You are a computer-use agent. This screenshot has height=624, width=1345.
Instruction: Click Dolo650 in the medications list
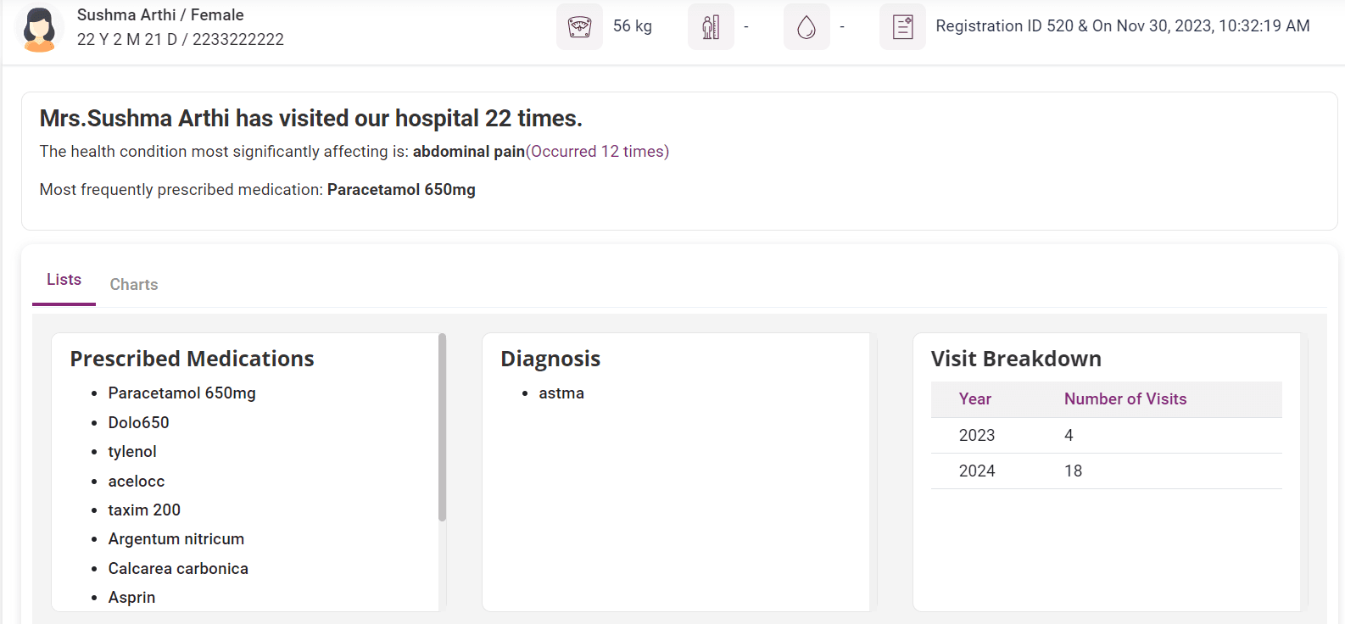pos(138,423)
